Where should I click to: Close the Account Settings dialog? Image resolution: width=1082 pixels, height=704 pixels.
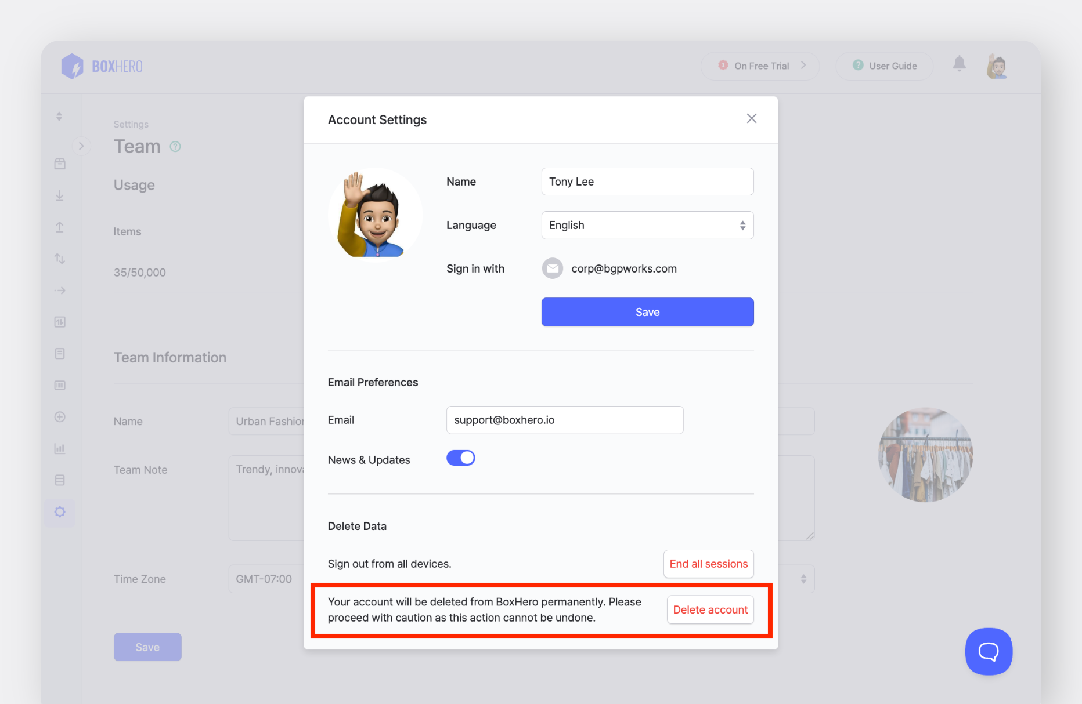coord(752,119)
